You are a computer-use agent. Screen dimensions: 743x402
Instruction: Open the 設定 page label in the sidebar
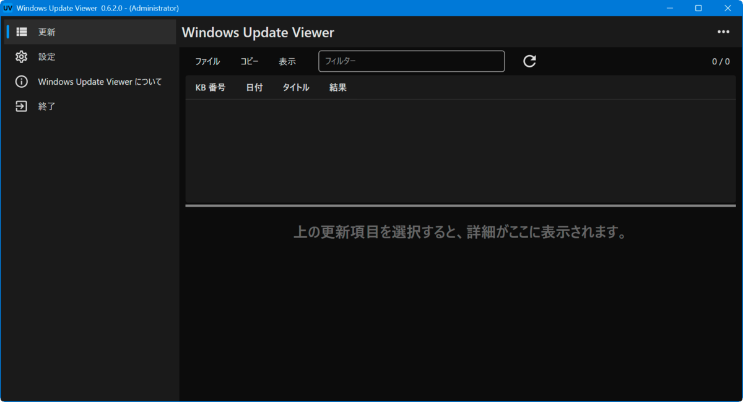click(x=47, y=57)
